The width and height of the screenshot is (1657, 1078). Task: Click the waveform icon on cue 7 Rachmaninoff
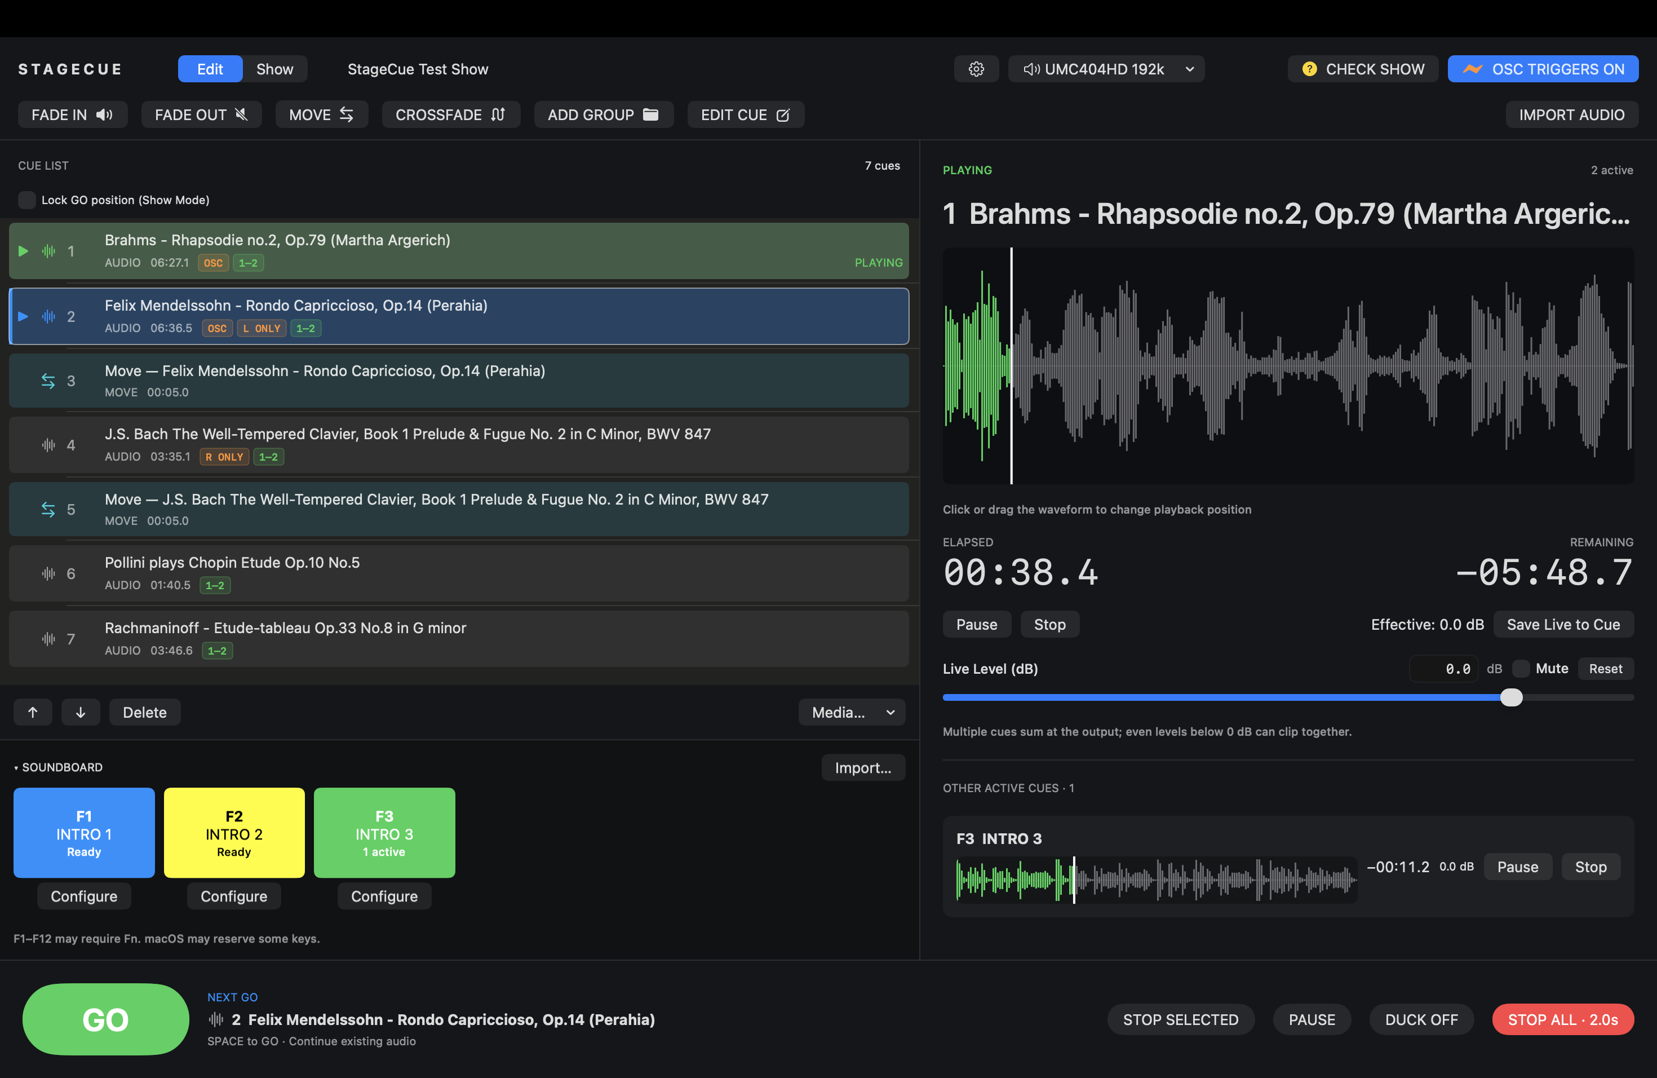[x=48, y=639]
